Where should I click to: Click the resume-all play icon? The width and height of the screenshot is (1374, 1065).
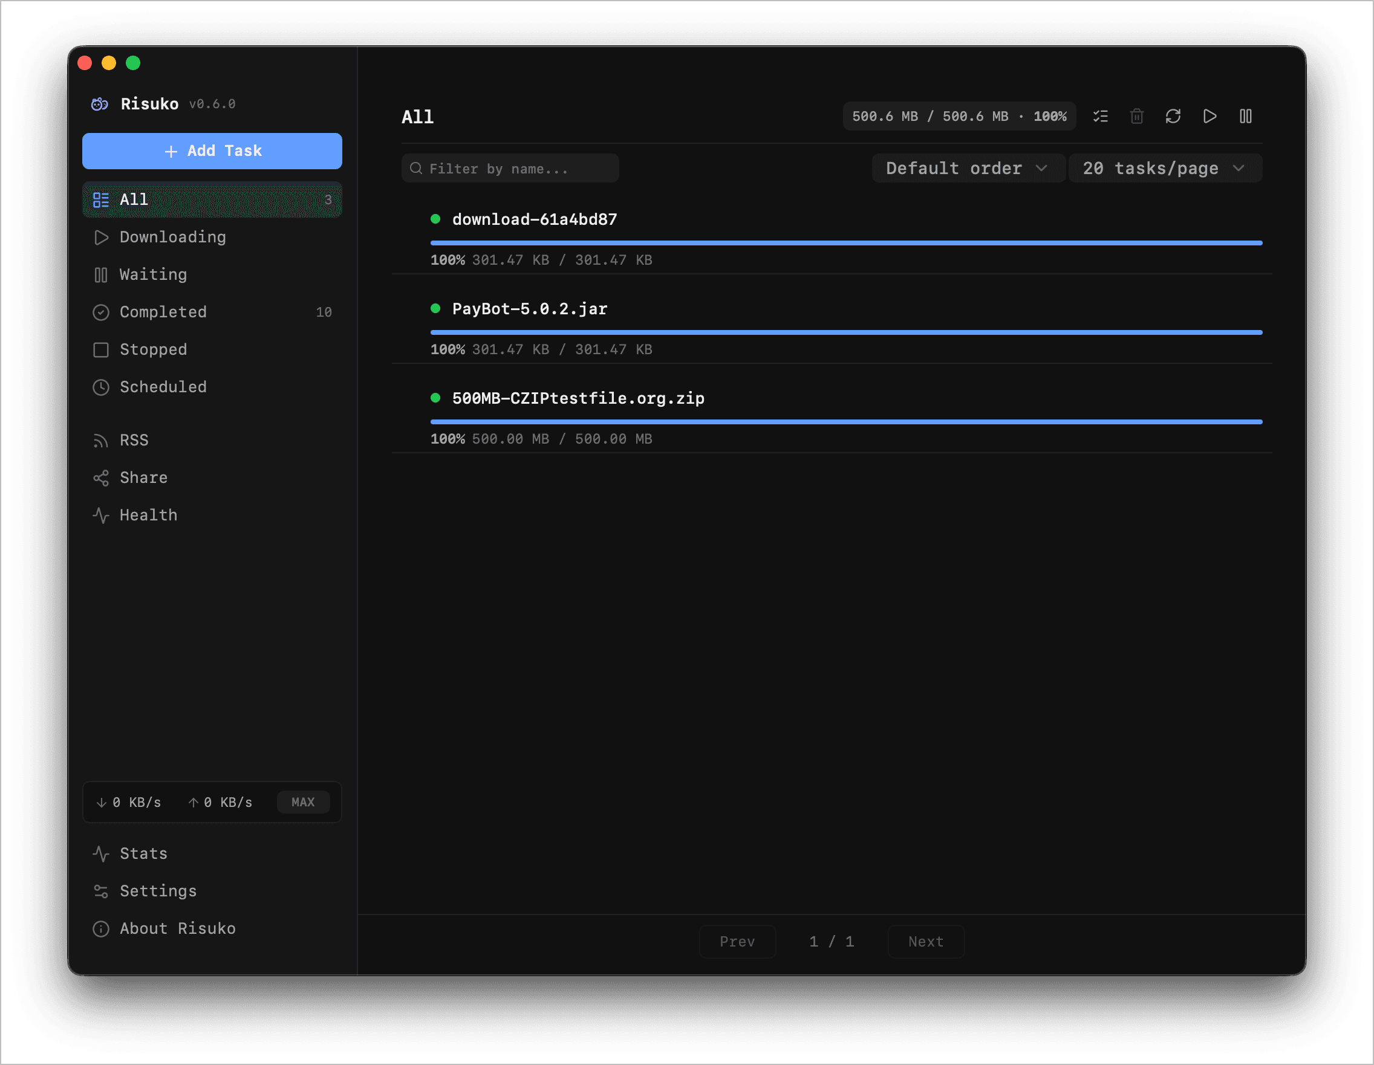[1209, 116]
